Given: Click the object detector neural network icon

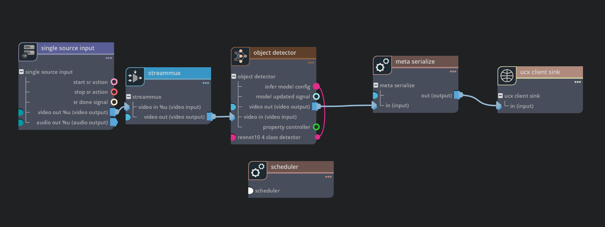Looking at the screenshot, I should pos(240,56).
